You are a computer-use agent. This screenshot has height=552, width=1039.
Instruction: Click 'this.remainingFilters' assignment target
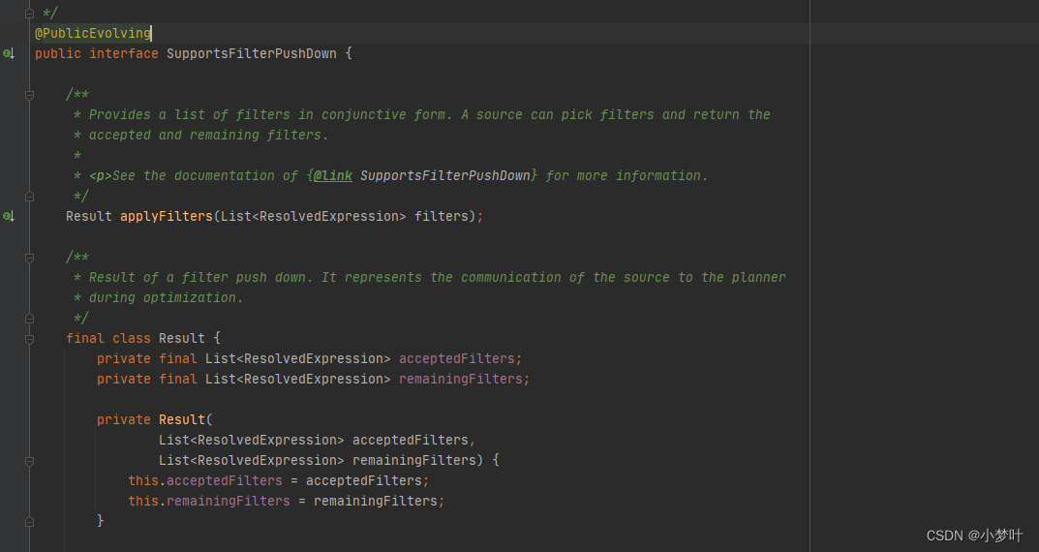coord(209,501)
